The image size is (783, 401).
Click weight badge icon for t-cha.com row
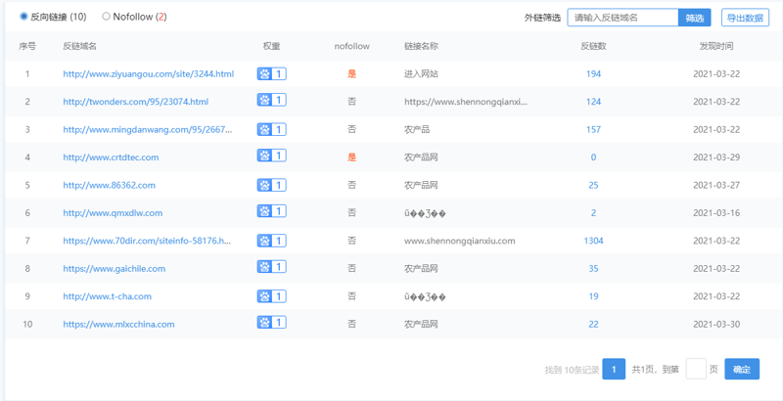click(271, 296)
